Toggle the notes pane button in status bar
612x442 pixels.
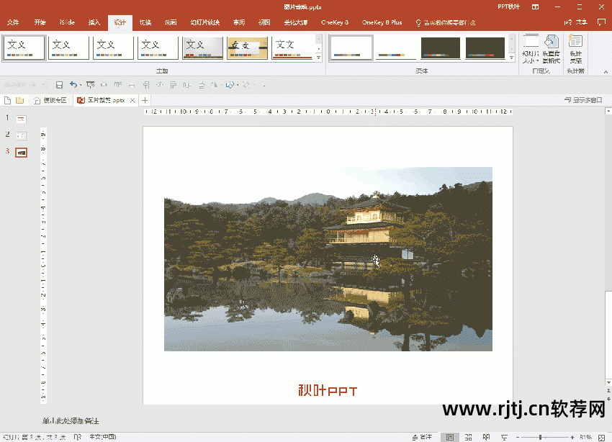point(422,437)
